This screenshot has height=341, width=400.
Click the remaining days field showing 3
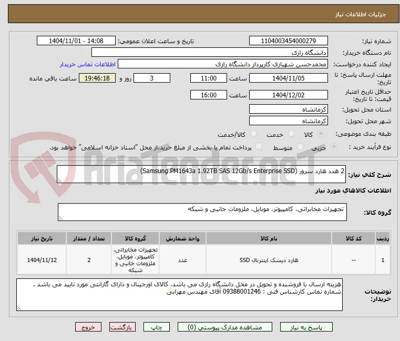(152, 78)
